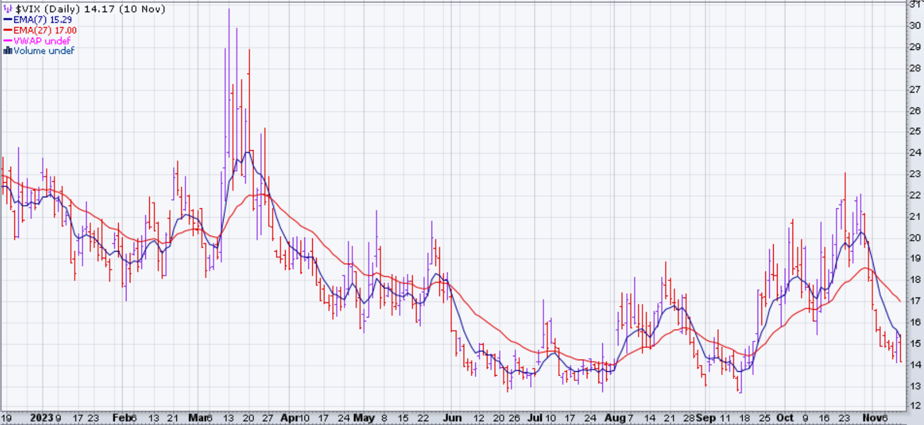Viewport: 924px width, 425px height.
Task: Click the EMA(27) 17.00 legend label
Action: point(45,30)
